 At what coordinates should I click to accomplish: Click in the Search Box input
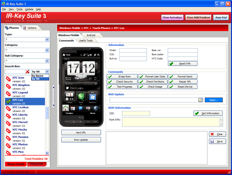click(x=15, y=72)
